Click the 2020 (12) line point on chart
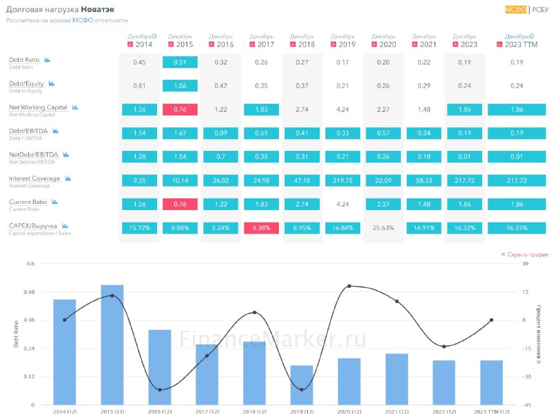This screenshot has width=551, height=414. coord(349,286)
